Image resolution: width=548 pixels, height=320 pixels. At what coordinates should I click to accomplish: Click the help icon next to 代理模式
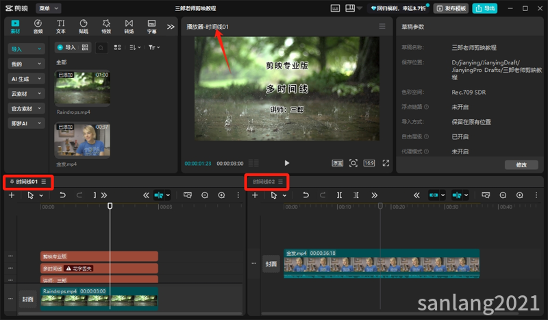click(x=426, y=151)
